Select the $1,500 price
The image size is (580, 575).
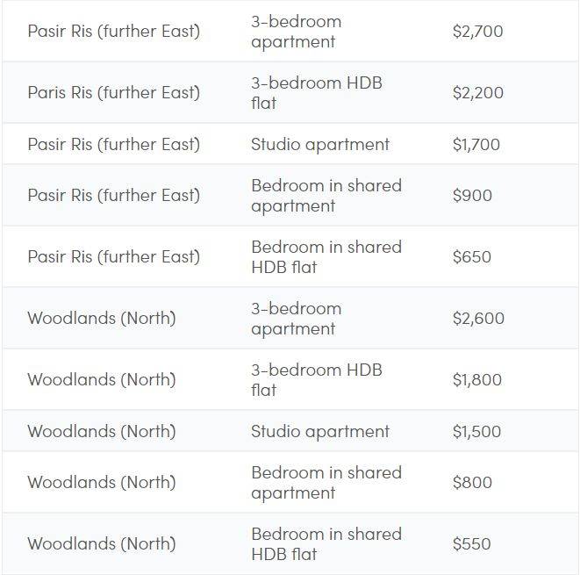pos(476,432)
